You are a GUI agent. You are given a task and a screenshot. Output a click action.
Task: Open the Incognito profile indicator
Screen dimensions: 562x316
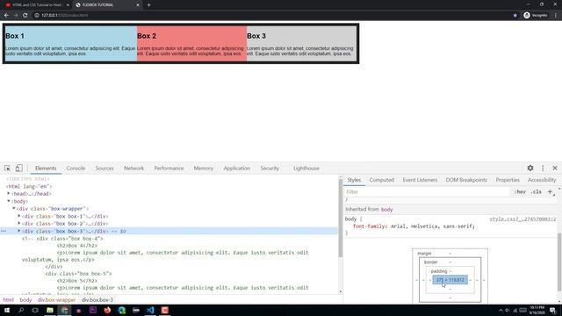click(536, 16)
